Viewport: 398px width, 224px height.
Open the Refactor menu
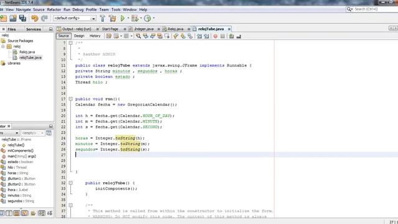[54, 9]
